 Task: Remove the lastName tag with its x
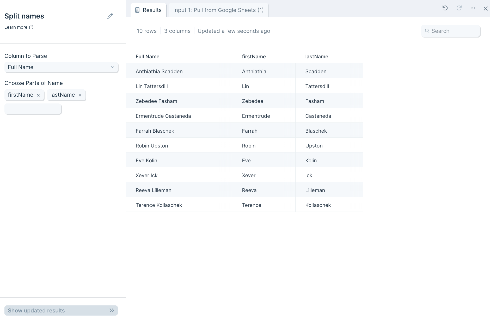pyautogui.click(x=80, y=95)
